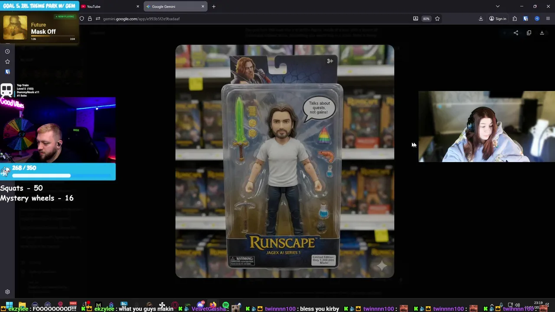Click the Mask Off album art
This screenshot has width=555, height=312.
(15, 28)
